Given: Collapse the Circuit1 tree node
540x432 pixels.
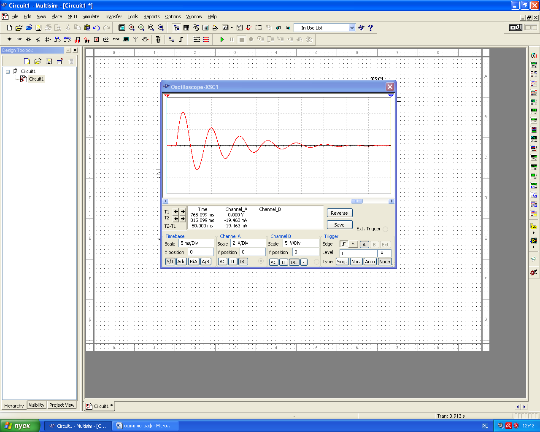Looking at the screenshot, I should [8, 72].
